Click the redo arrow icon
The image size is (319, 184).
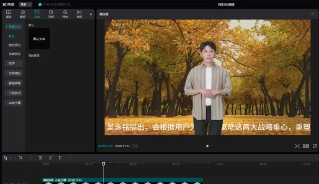coord(31,158)
